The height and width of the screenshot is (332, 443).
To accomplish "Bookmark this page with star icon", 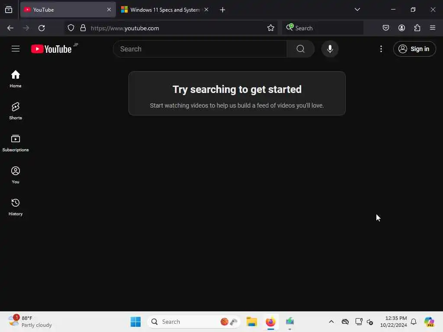I will click(271, 28).
